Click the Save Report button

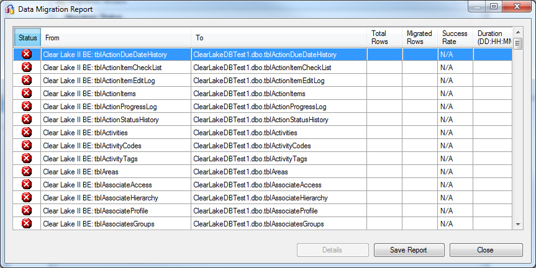coord(409,250)
